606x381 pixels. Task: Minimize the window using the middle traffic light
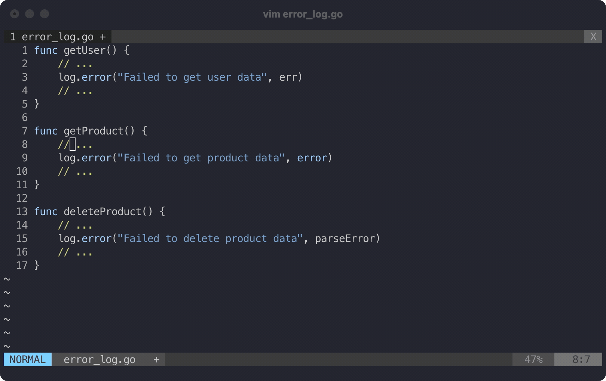(30, 14)
